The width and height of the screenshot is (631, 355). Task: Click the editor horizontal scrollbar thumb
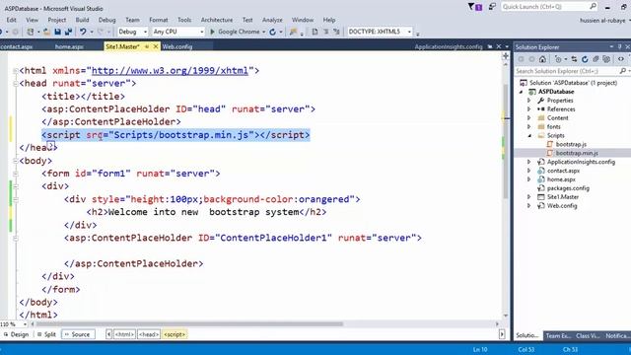tap(189, 324)
